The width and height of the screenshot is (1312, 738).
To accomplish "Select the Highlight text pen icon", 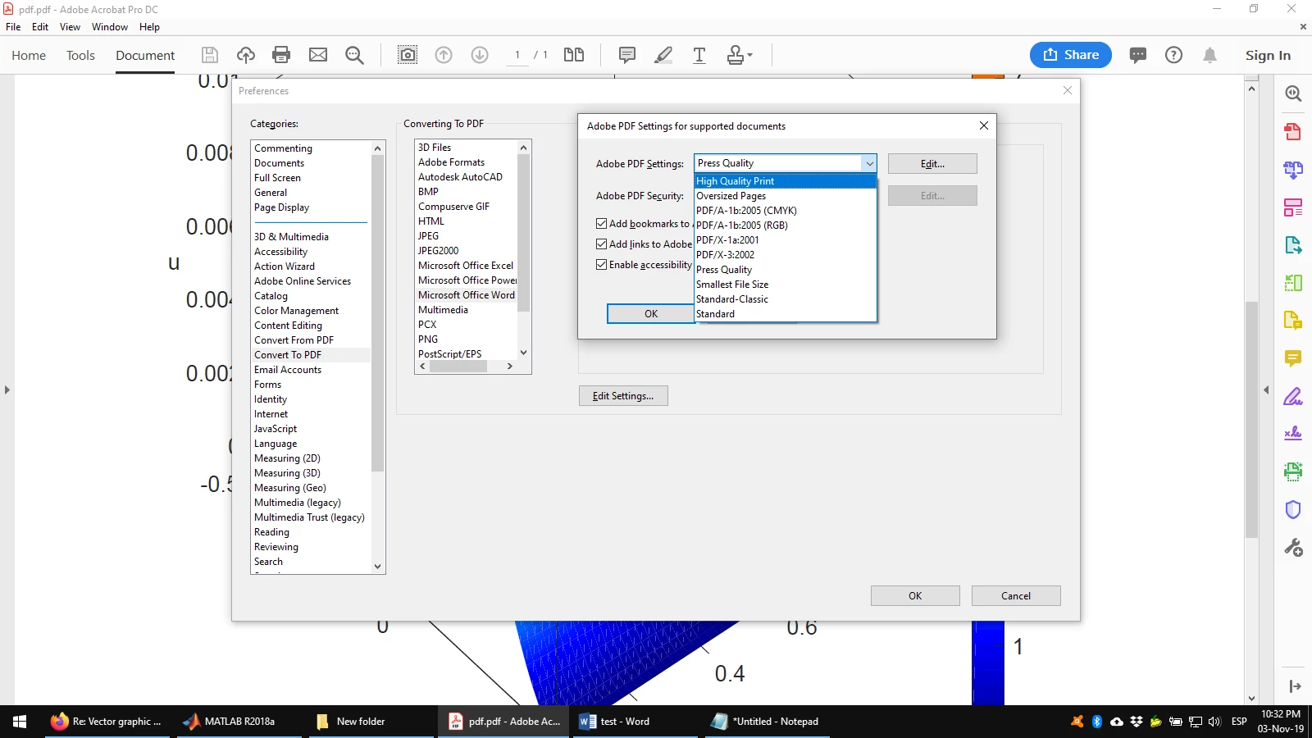I will (x=663, y=55).
